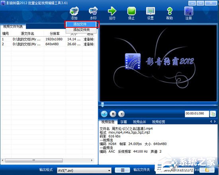
Task: Stop the video preview playback
Action: pos(121,114)
